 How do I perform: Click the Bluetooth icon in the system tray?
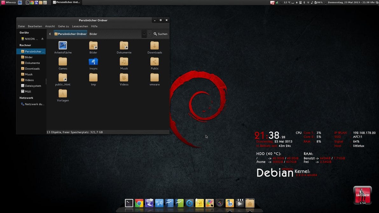304,2
